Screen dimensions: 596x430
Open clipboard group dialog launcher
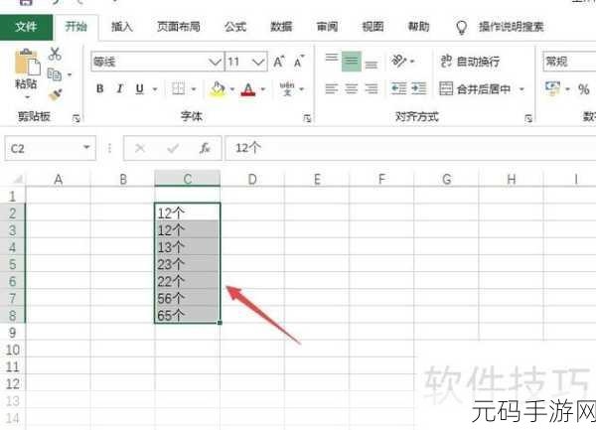tap(76, 118)
